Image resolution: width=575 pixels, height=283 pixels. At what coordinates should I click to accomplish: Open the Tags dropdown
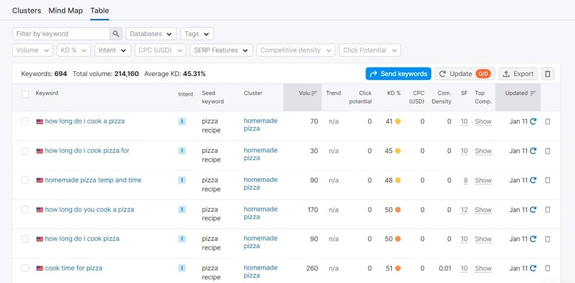tap(197, 34)
